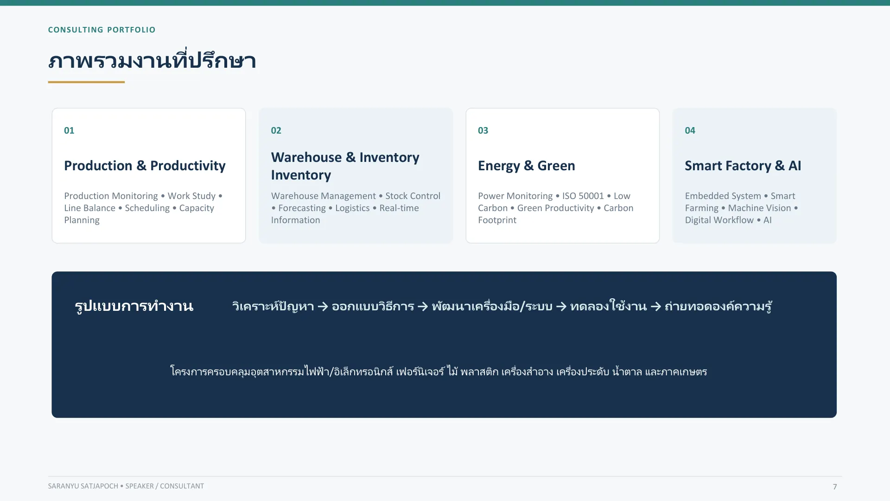The height and width of the screenshot is (501, 890).
Task: Click the industries sentence starting with โครงการครอบคลุม
Action: pyautogui.click(x=439, y=371)
